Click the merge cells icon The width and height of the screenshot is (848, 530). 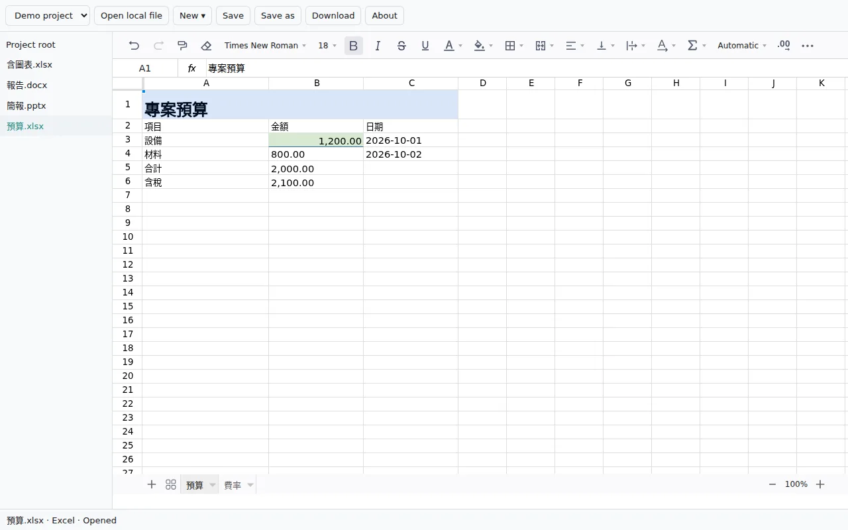point(541,46)
